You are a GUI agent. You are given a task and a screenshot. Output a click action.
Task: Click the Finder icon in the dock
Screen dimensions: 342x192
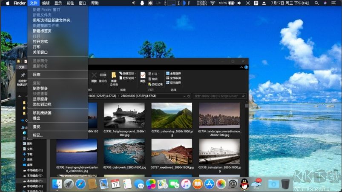click(x=57, y=184)
